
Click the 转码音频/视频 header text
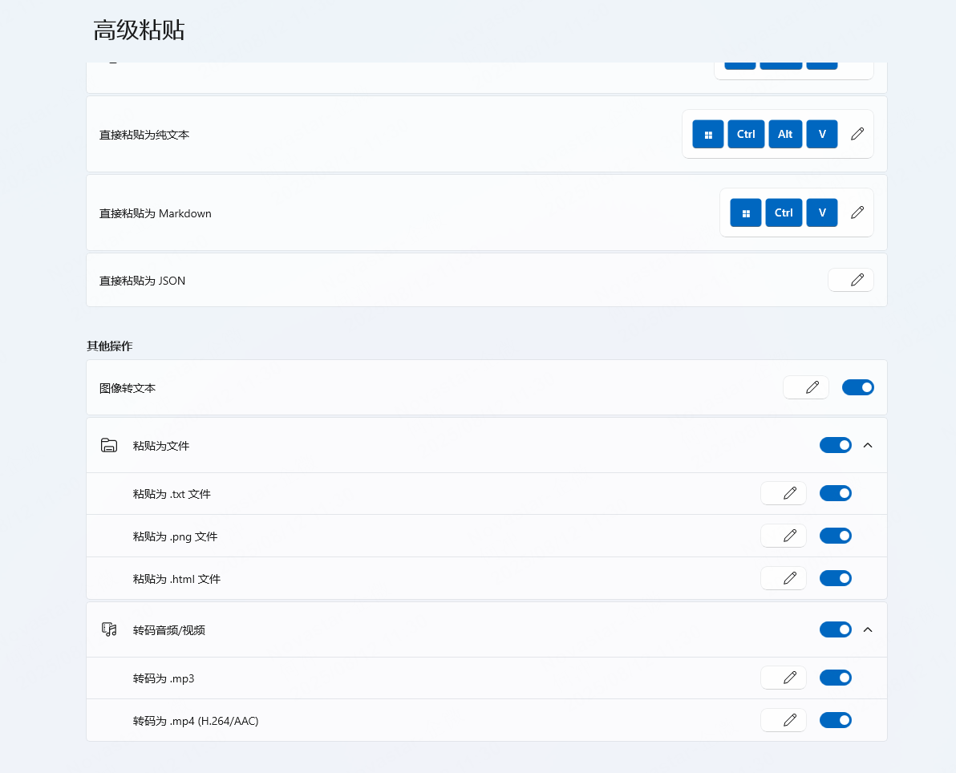[x=169, y=630]
